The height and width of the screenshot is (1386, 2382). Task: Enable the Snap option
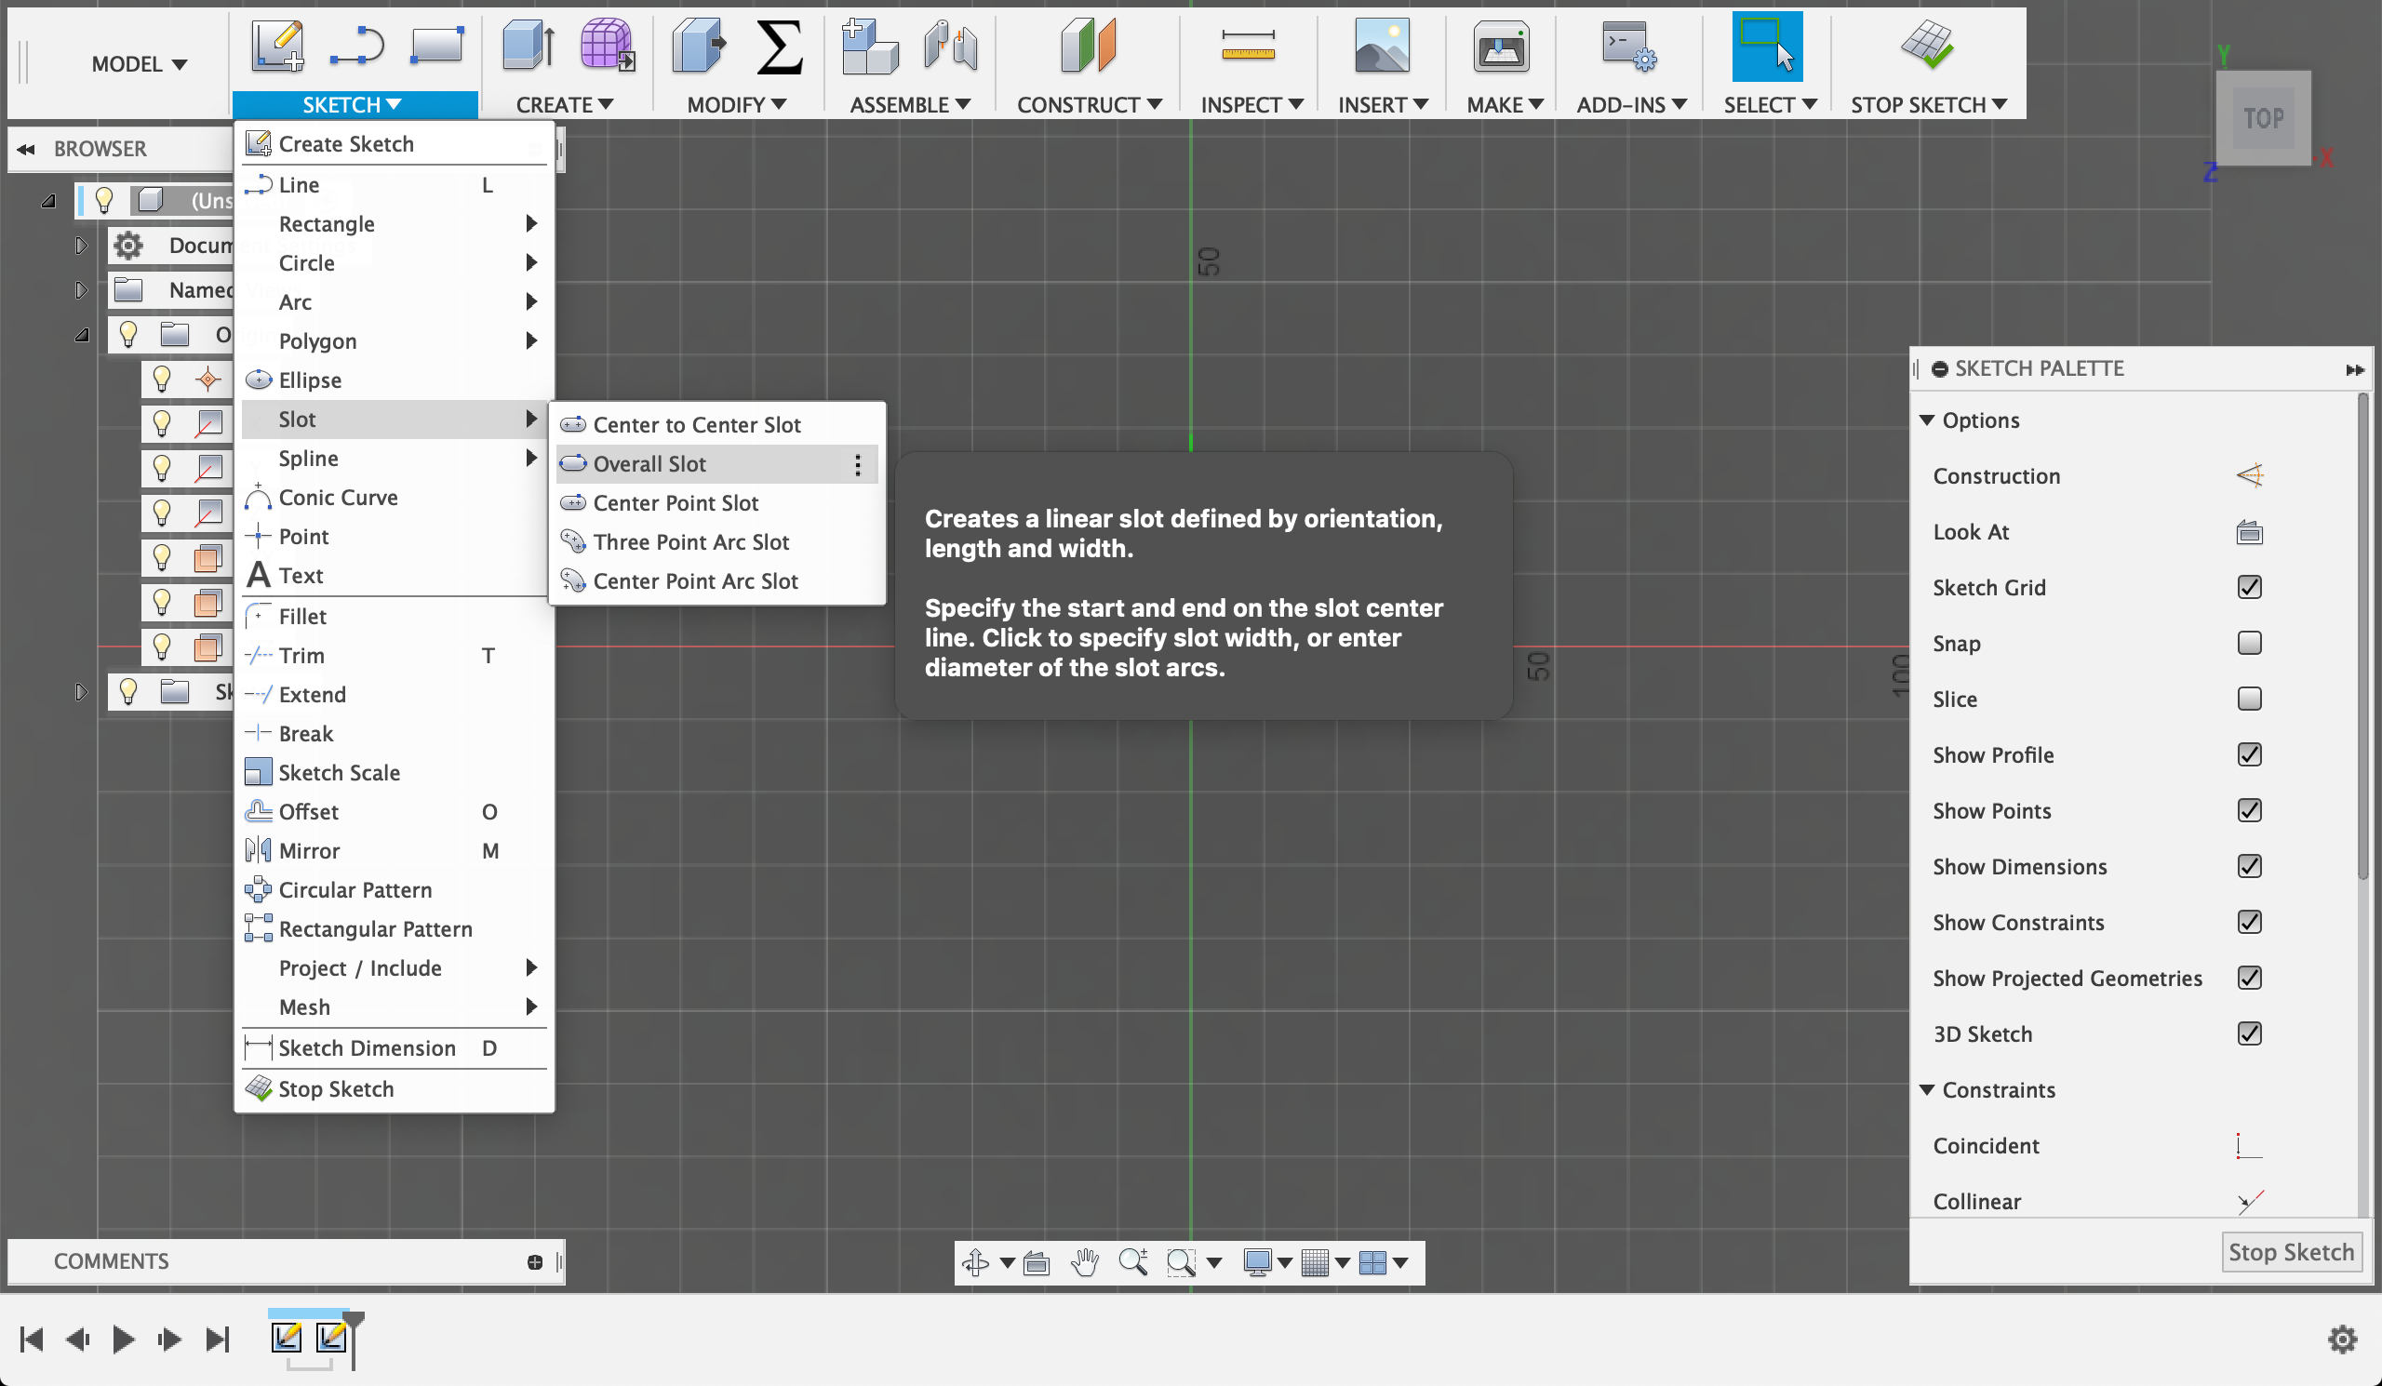click(x=2247, y=642)
